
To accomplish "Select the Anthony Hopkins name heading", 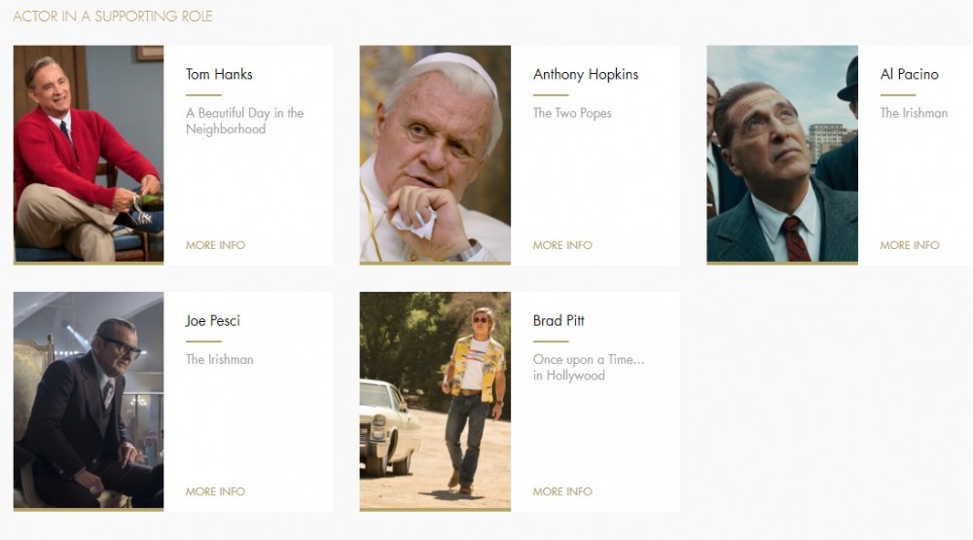I will [586, 75].
